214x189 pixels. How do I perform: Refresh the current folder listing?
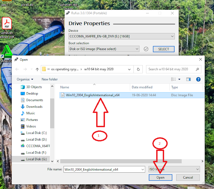(138, 69)
